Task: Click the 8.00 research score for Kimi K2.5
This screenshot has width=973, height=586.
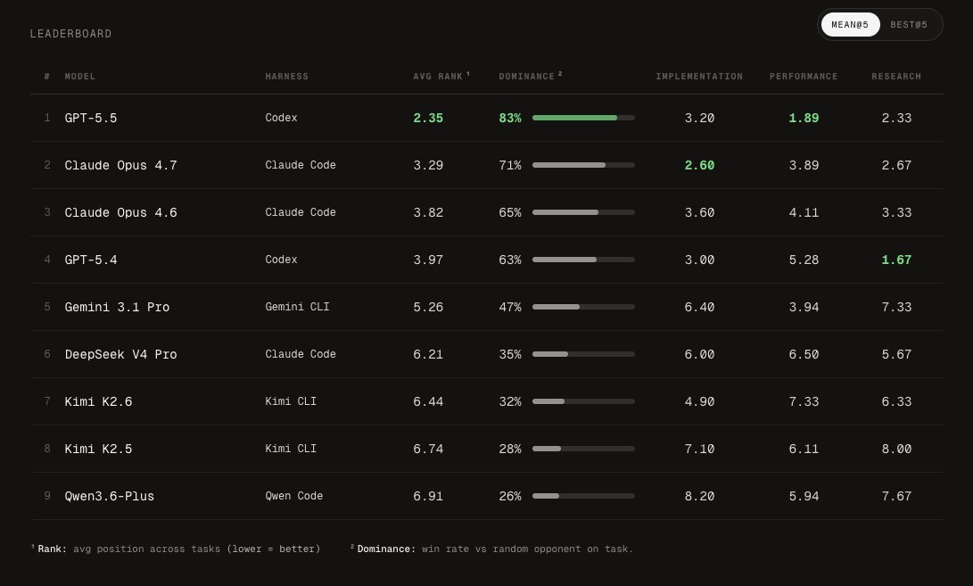Action: [x=896, y=448]
